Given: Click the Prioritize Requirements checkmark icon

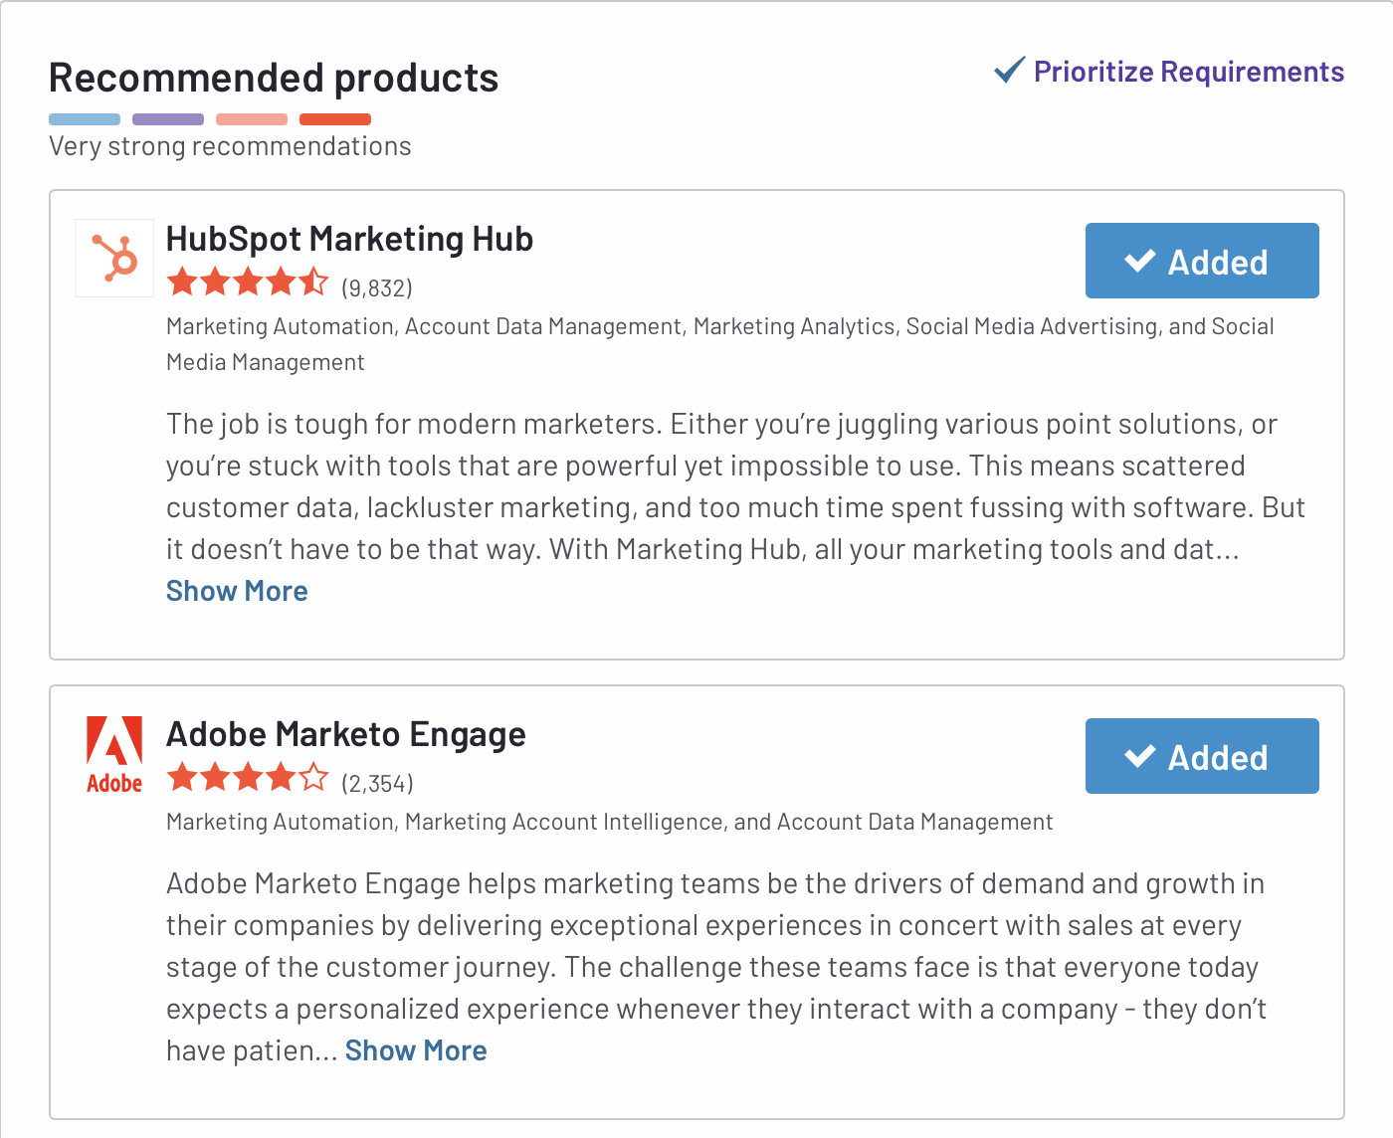Looking at the screenshot, I should pyautogui.click(x=1010, y=71).
